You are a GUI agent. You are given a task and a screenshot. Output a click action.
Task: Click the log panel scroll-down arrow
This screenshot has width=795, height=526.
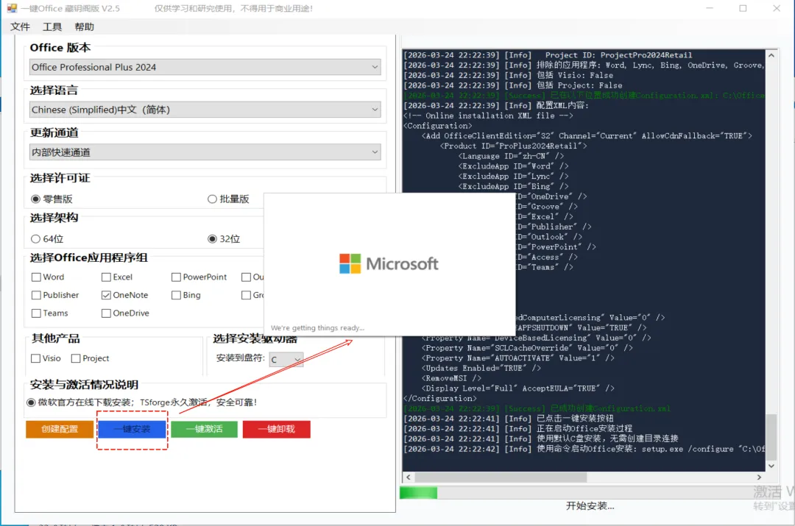(771, 466)
